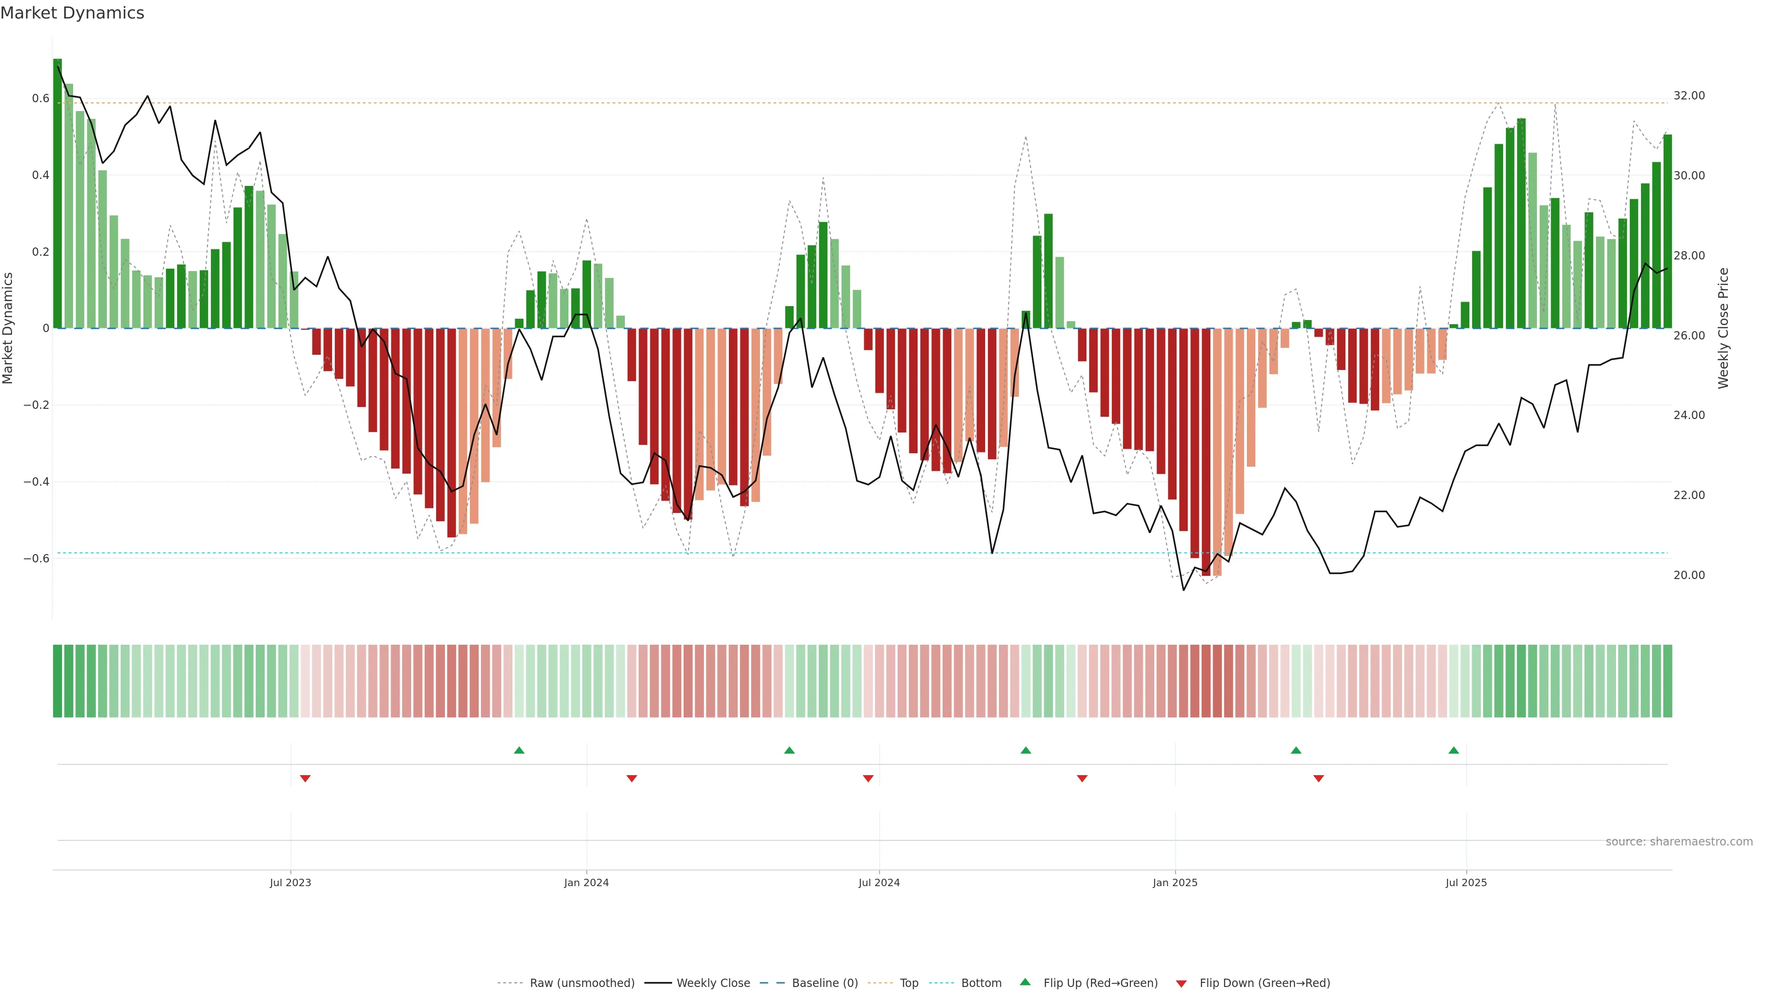Click the Jan 2025 x-axis label

(x=1175, y=882)
